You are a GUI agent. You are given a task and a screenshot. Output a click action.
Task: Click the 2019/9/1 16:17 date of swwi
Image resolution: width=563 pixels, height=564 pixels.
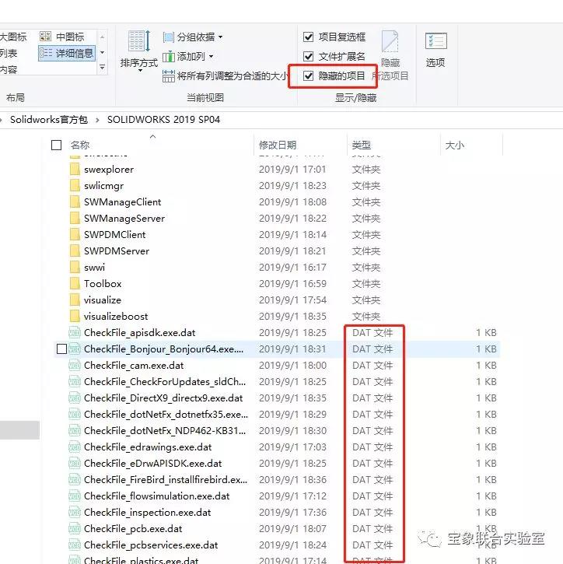[x=292, y=268]
